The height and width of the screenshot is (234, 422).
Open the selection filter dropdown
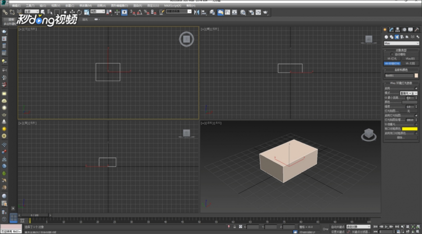(31, 11)
